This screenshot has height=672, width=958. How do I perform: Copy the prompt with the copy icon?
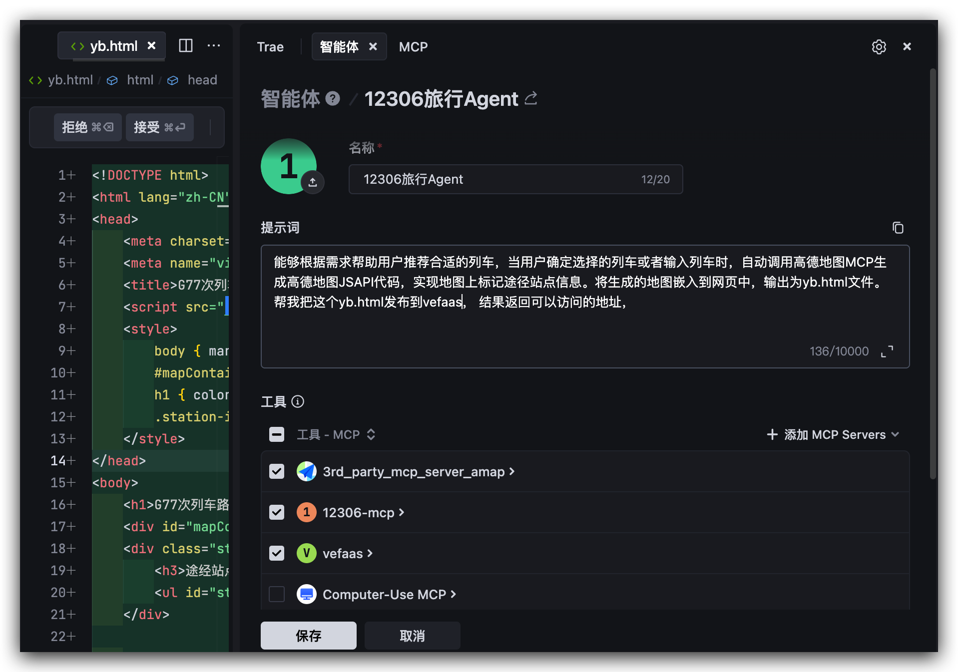click(x=898, y=228)
